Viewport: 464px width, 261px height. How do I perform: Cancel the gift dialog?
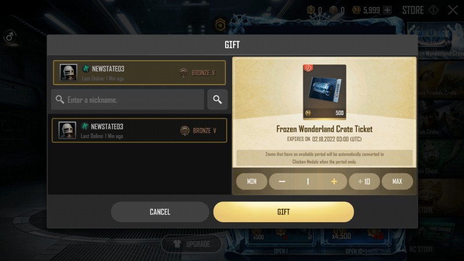point(160,212)
